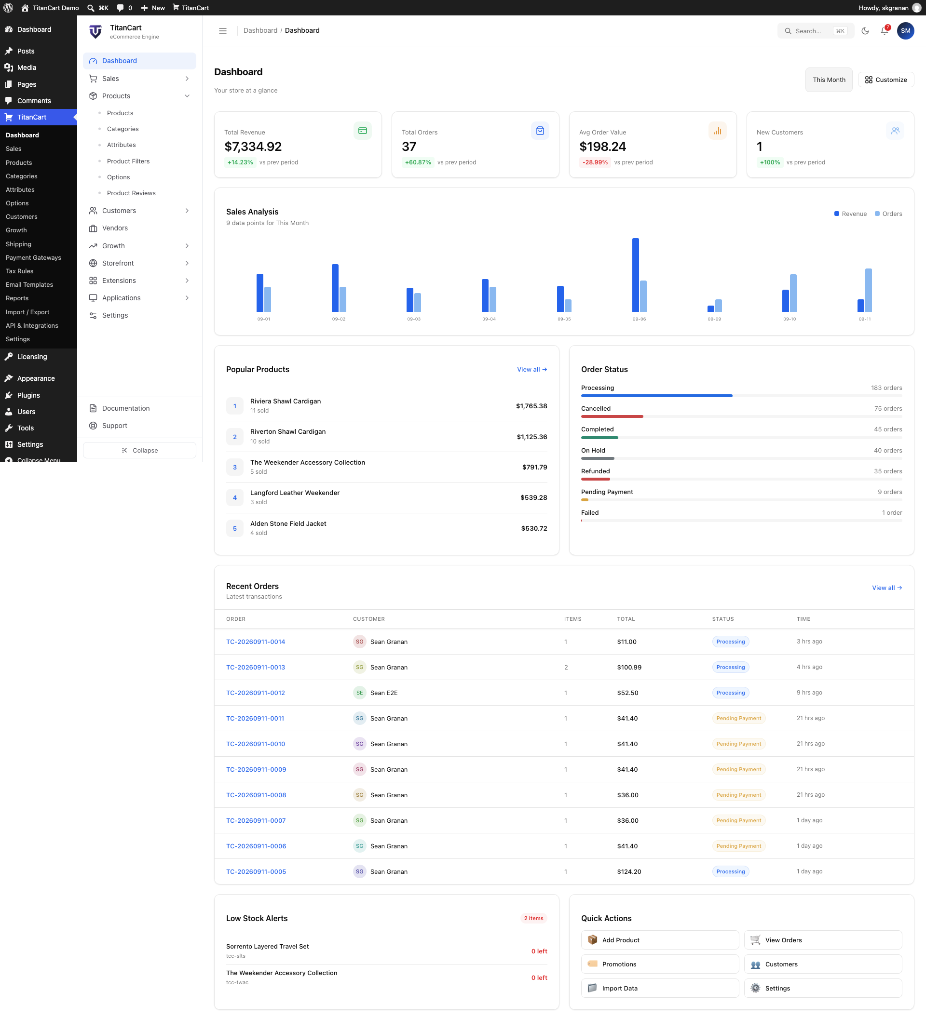Click the WordPress Media icon
The image size is (926, 1031).
pyautogui.click(x=9, y=67)
